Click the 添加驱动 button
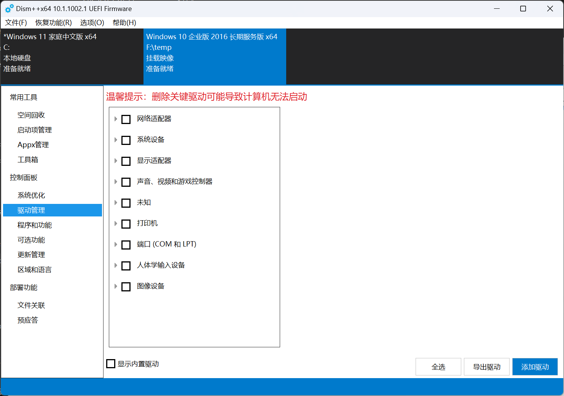This screenshot has height=396, width=564. [x=535, y=367]
